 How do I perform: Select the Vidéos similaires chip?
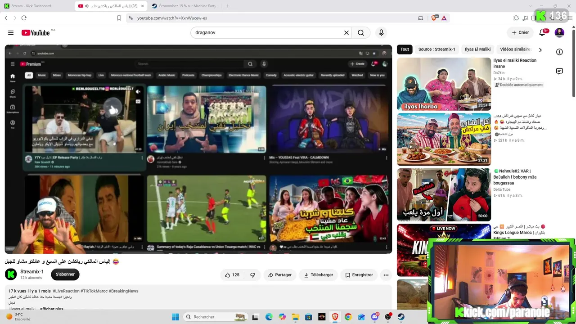click(x=515, y=49)
